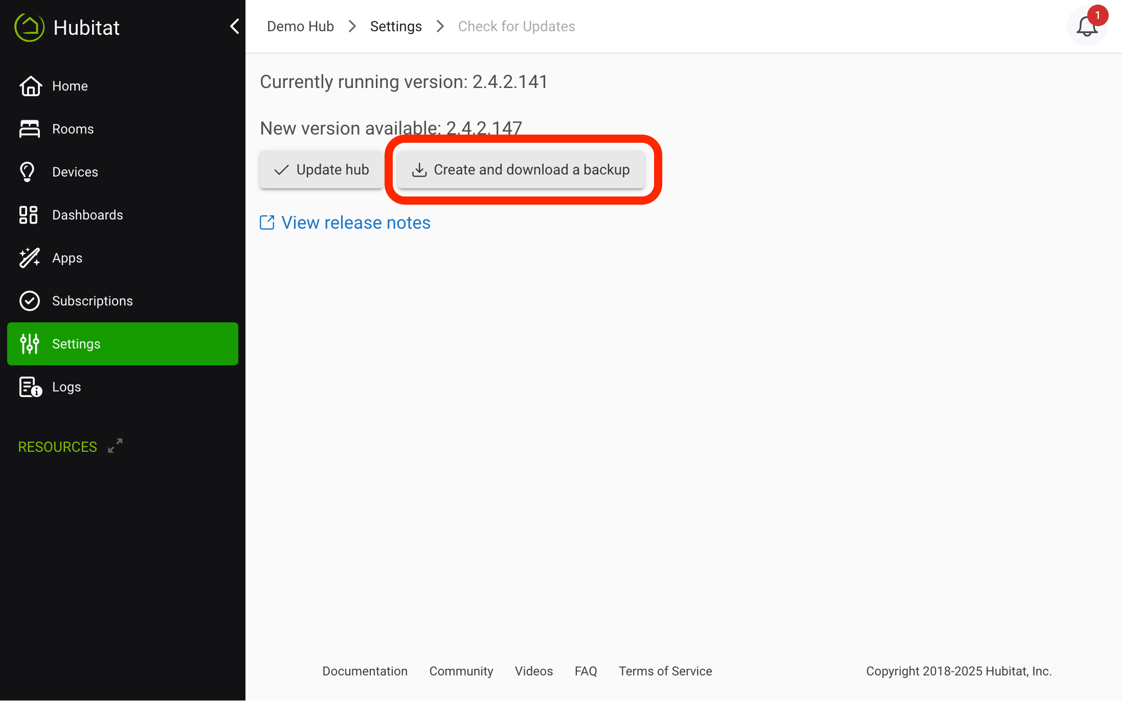Open the Logs label in sidebar
This screenshot has height=701, width=1122.
pyautogui.click(x=66, y=387)
